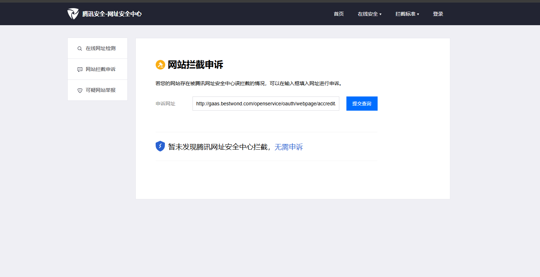Image resolution: width=540 pixels, height=277 pixels.
Task: Click the shield icon beside 可疑网站举报
Action: pos(80,90)
